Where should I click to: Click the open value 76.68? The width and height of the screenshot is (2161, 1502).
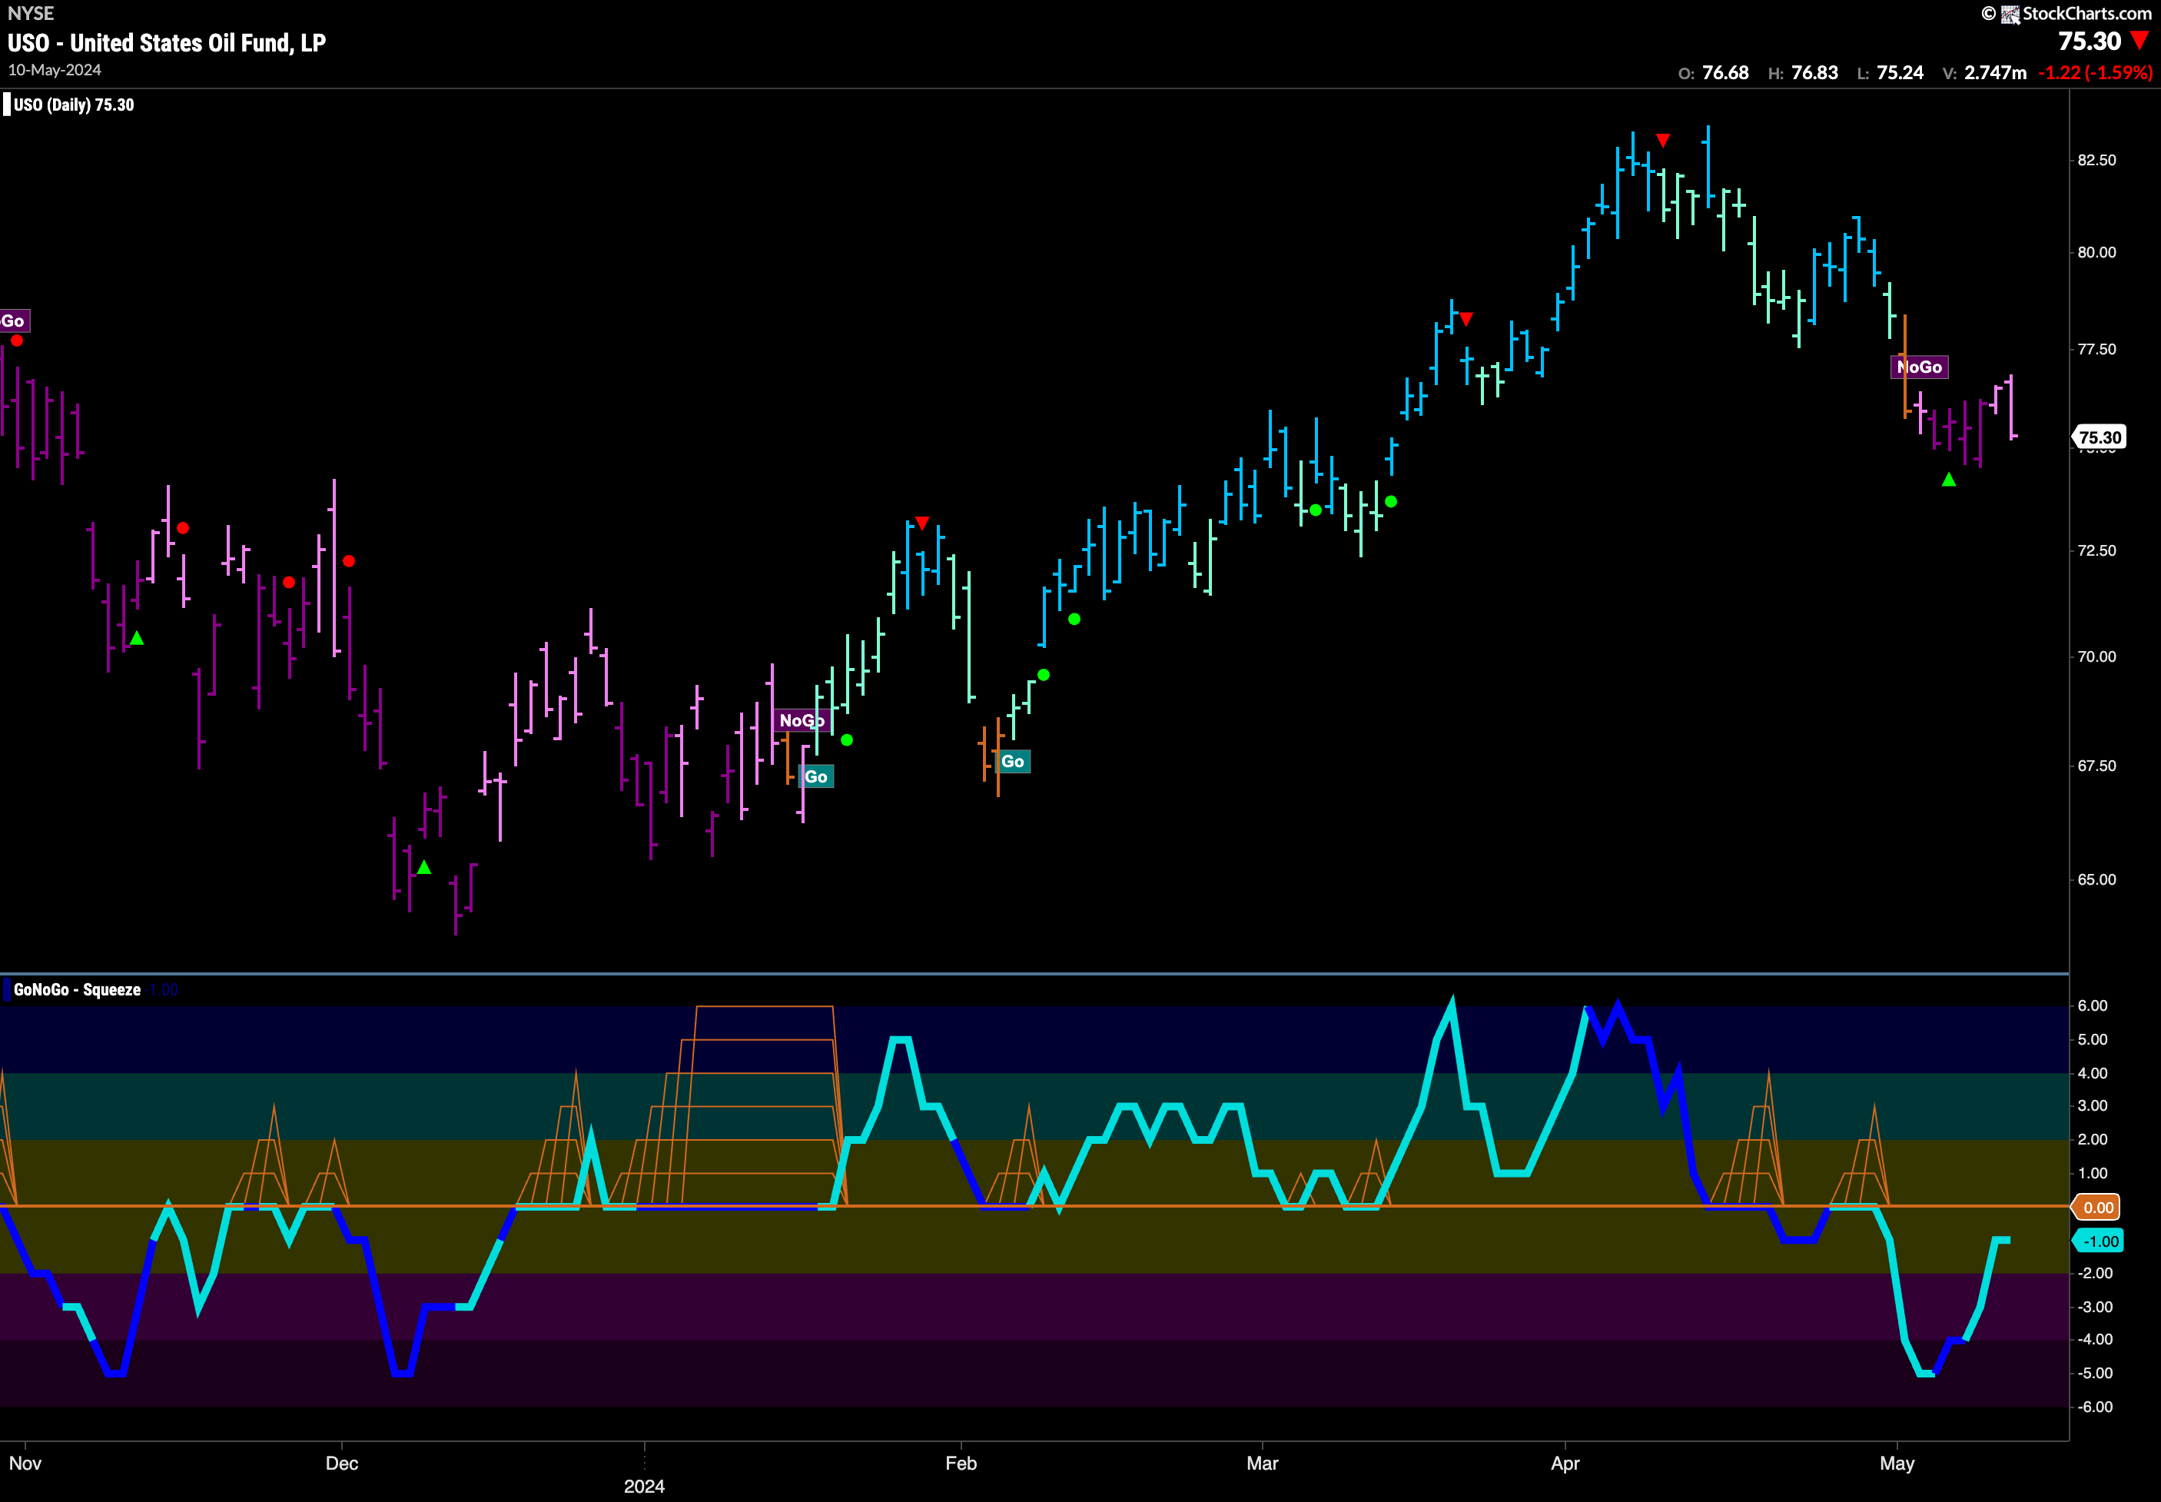coord(1725,72)
